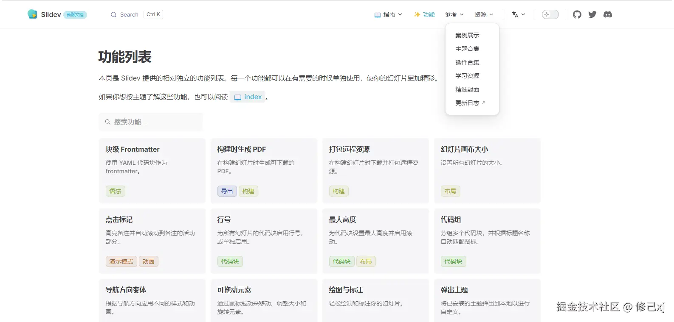This screenshot has width=674, height=322.
Task: Click 布局 tag on 幻灯片画布大小 card
Action: point(450,191)
